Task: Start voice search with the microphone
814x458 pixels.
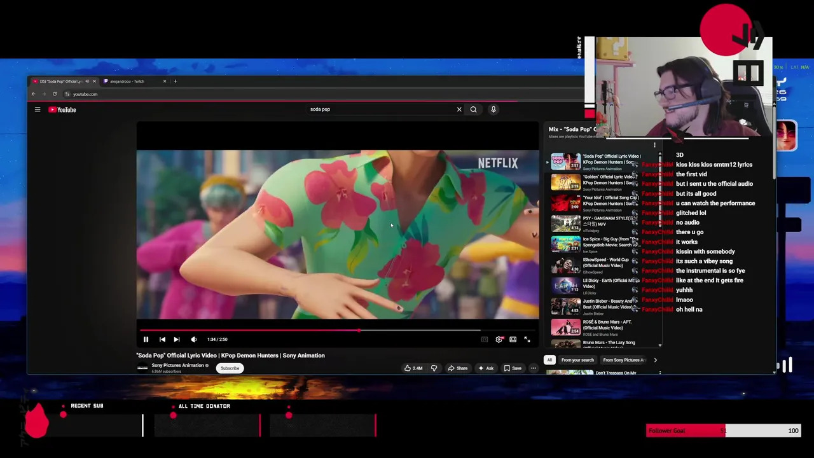Action: pyautogui.click(x=493, y=109)
